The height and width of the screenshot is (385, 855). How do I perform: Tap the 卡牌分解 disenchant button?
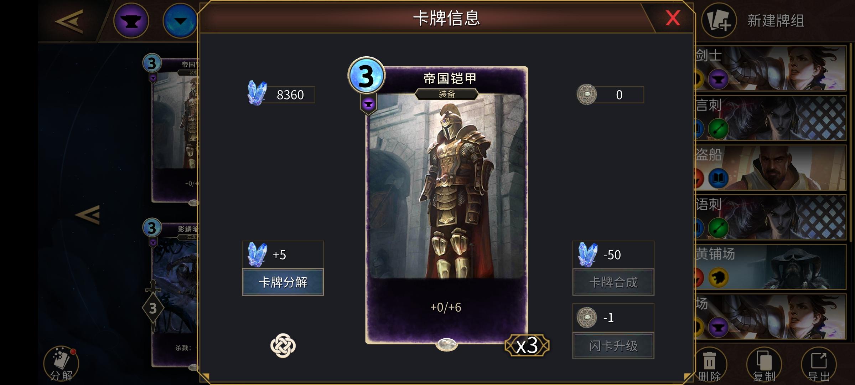[283, 282]
